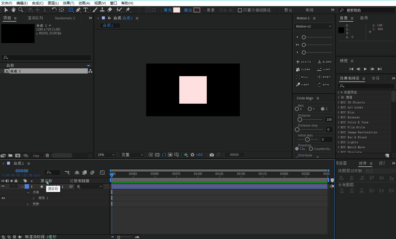Select the Rectangle shape tool
Viewport: 396px width, 239px height.
point(71,10)
